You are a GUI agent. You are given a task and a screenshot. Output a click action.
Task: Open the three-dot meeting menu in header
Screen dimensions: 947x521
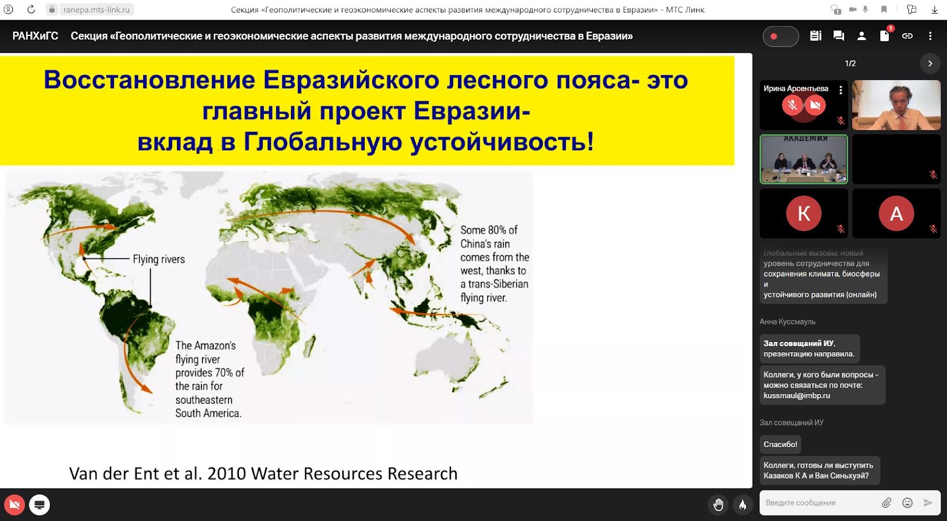coord(930,36)
